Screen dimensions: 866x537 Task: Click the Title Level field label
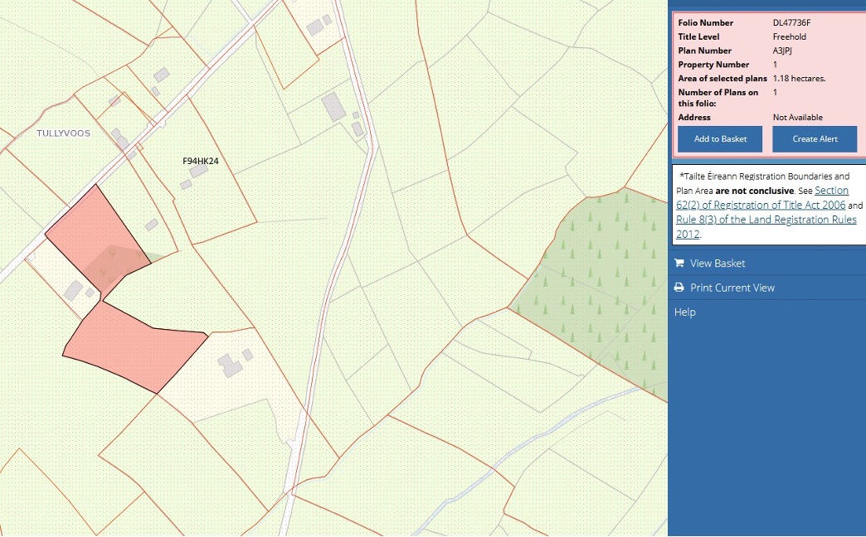tap(698, 36)
